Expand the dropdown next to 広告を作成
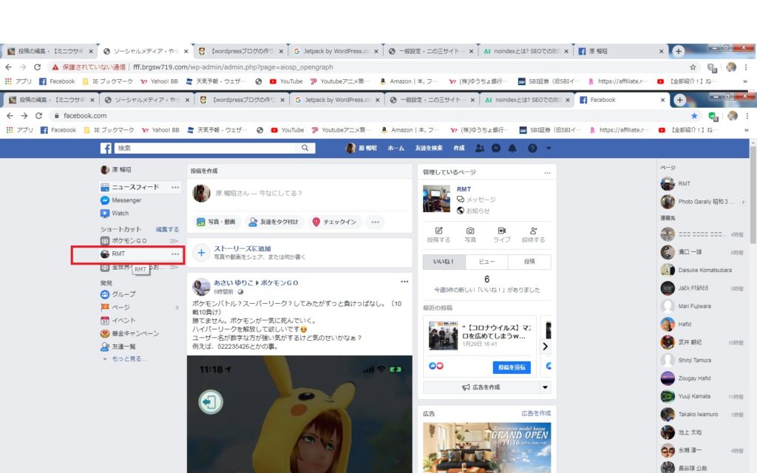 (x=546, y=387)
